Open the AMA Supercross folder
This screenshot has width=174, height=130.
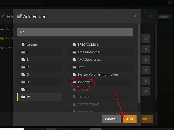(x=101, y=59)
